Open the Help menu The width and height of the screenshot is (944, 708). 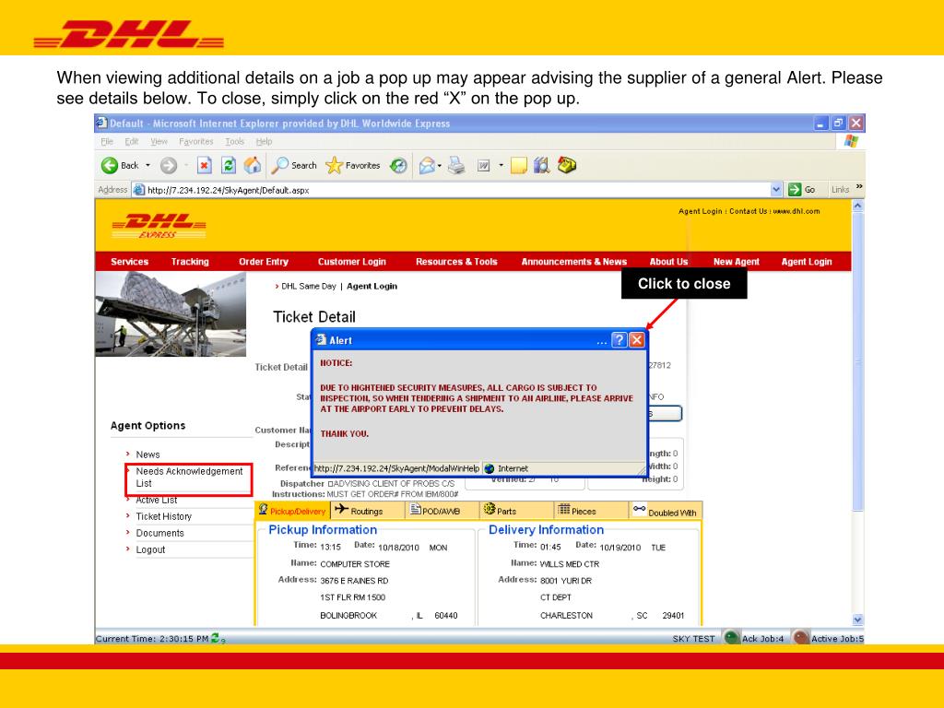click(x=264, y=141)
